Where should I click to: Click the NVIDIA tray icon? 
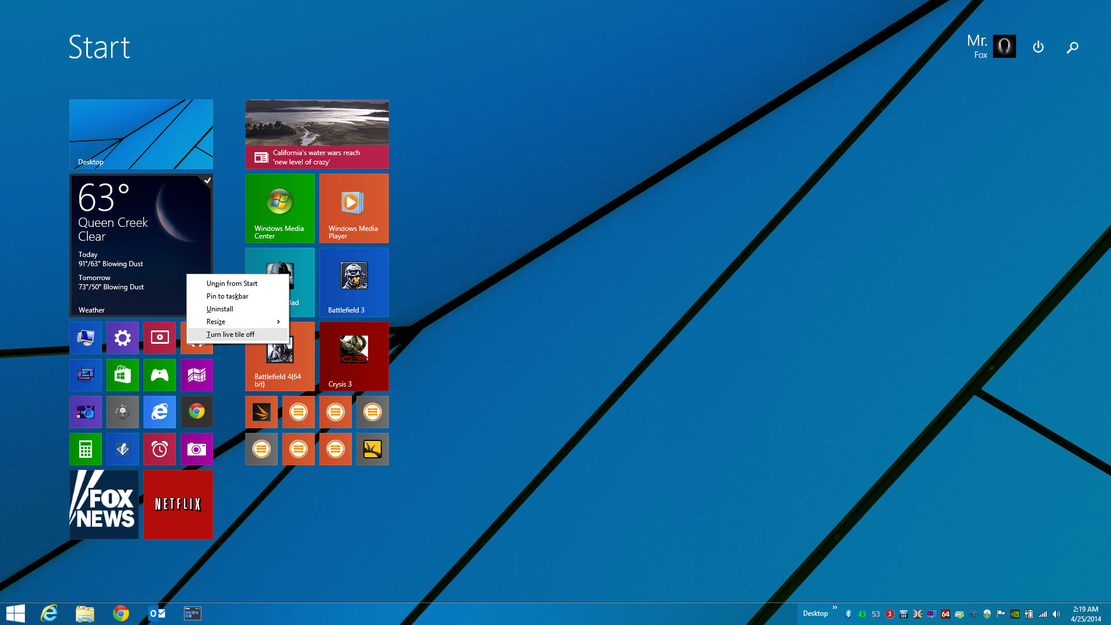pos(1015,614)
